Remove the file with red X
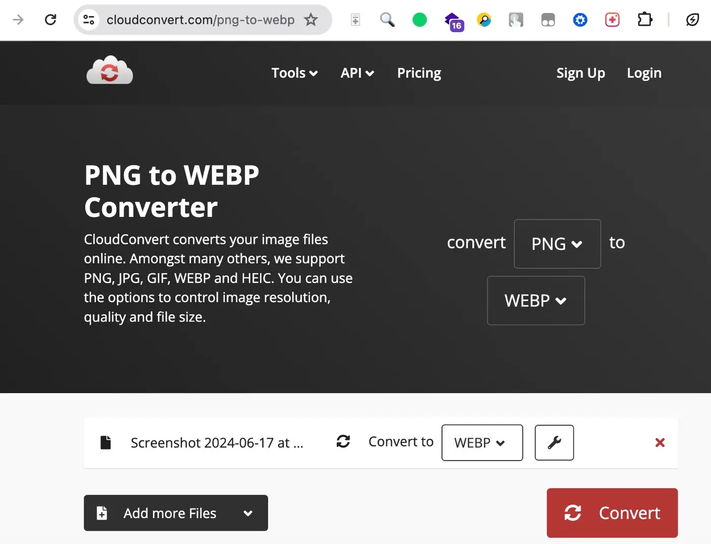The height and width of the screenshot is (544, 711). click(x=660, y=442)
